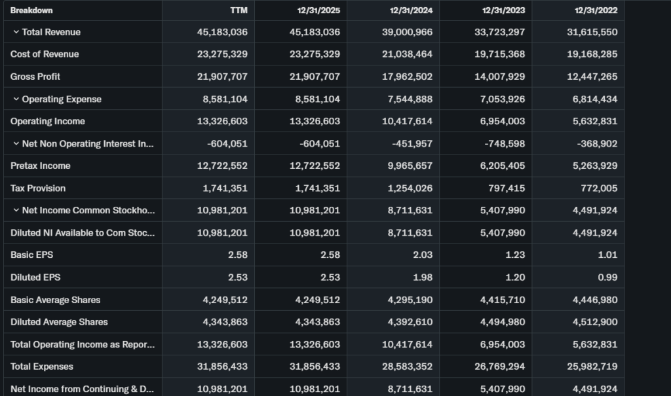Image resolution: width=671 pixels, height=396 pixels.
Task: Click the Basic EPS row label
Action: click(31, 255)
